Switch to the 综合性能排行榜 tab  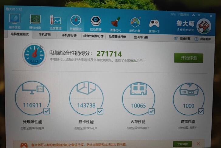[93, 36]
